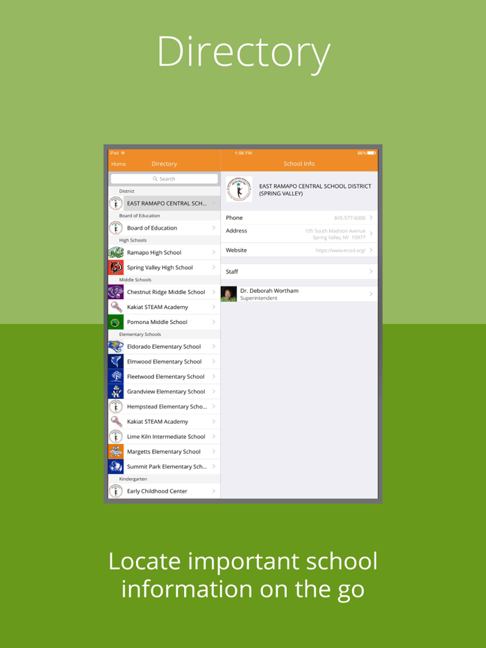Viewport: 486px width, 648px height.
Task: Tap the Website label
Action: click(x=236, y=250)
